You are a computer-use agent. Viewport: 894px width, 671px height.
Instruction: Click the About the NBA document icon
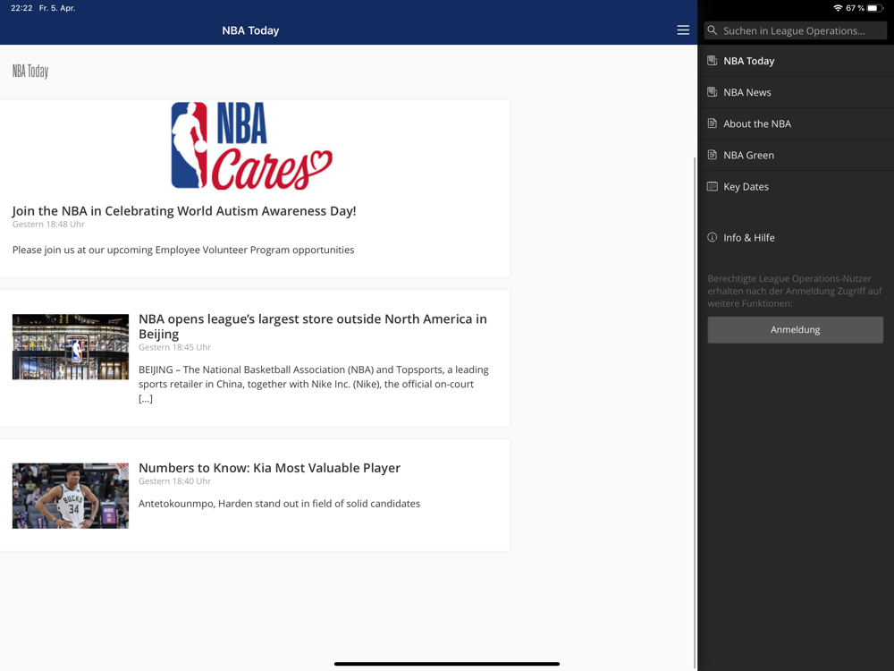(x=713, y=123)
